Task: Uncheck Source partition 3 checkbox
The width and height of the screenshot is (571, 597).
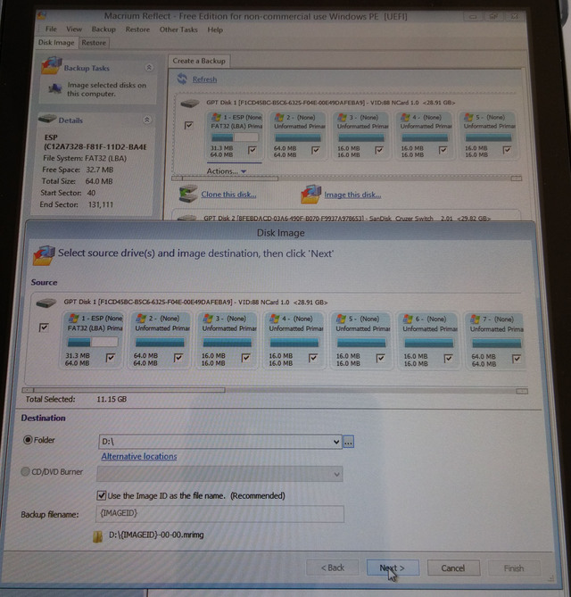Action: pyautogui.click(x=246, y=357)
